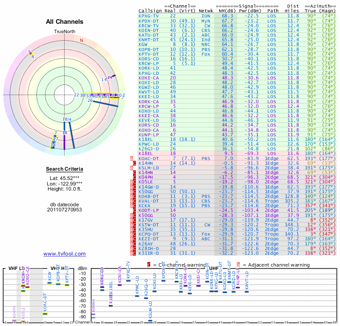Select the KCKA callsign

coord(144,205)
